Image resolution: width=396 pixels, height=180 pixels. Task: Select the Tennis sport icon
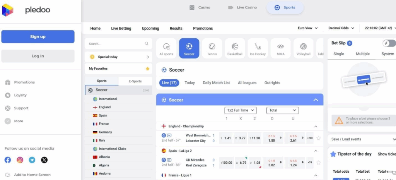click(212, 48)
